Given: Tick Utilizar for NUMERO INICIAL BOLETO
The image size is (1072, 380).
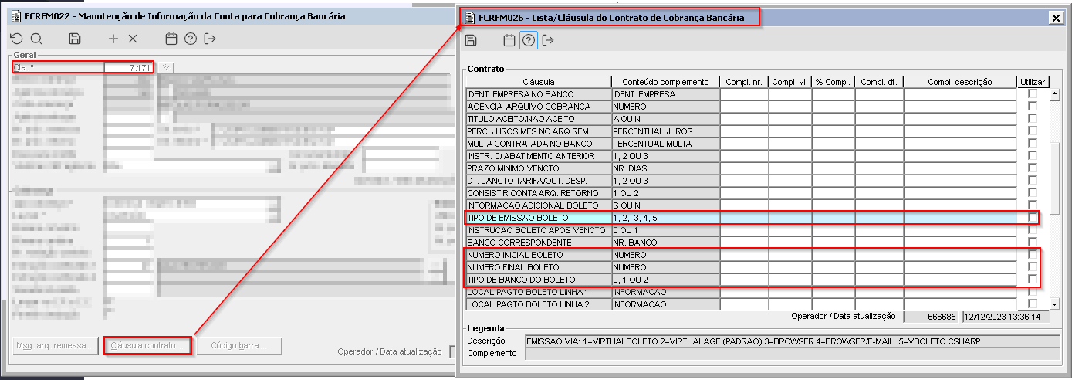Looking at the screenshot, I should (x=1033, y=255).
